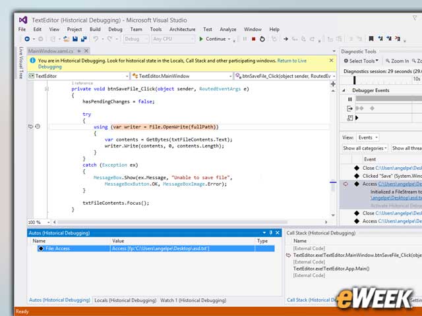The image size is (422, 316).
Task: Collapse the btnSaveFile_Click method outline box
Action: pyautogui.click(x=47, y=89)
